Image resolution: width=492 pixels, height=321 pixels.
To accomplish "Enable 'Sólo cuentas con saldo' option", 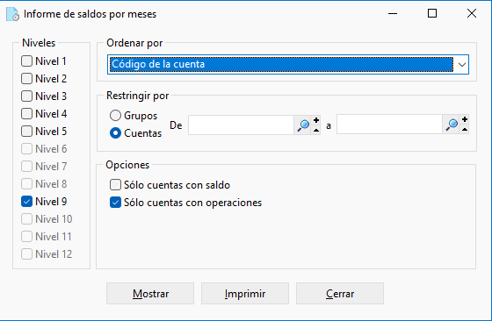I will 115,185.
